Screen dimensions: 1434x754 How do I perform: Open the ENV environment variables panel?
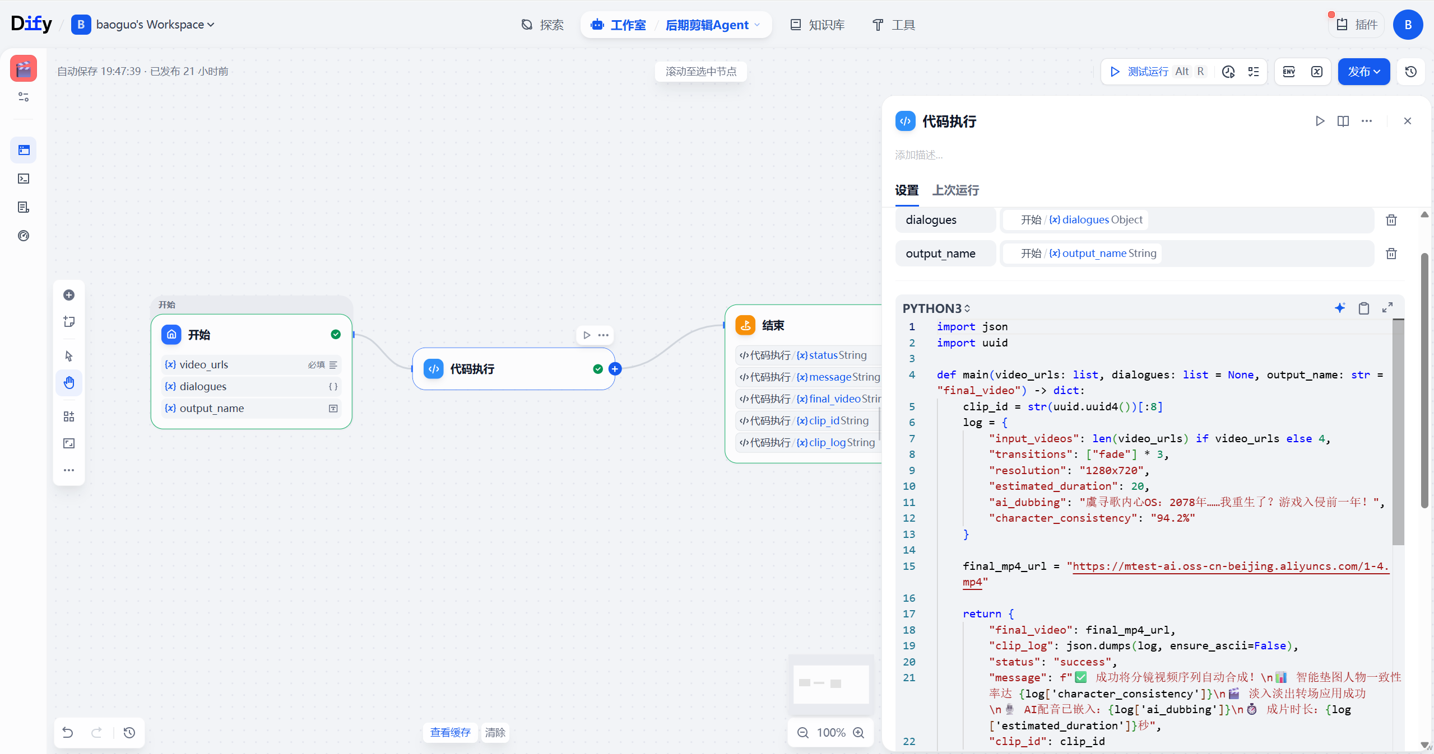click(x=1289, y=72)
